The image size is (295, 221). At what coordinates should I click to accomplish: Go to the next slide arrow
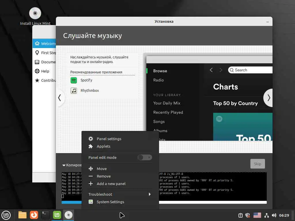pyautogui.click(x=268, y=98)
